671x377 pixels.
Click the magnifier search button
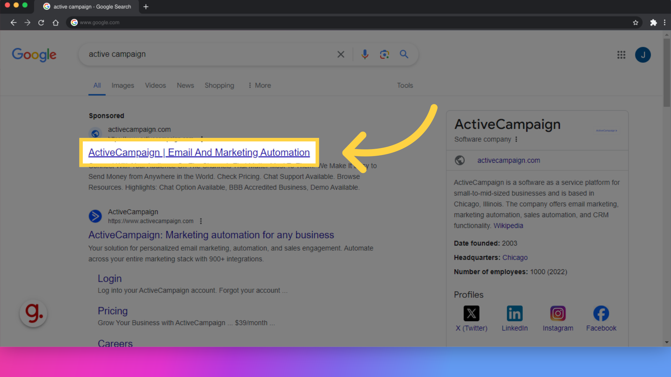pos(404,54)
